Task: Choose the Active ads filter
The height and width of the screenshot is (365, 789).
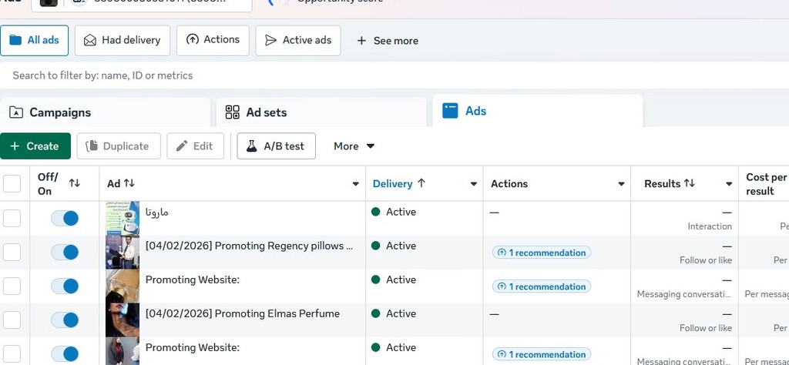Action: coord(297,40)
